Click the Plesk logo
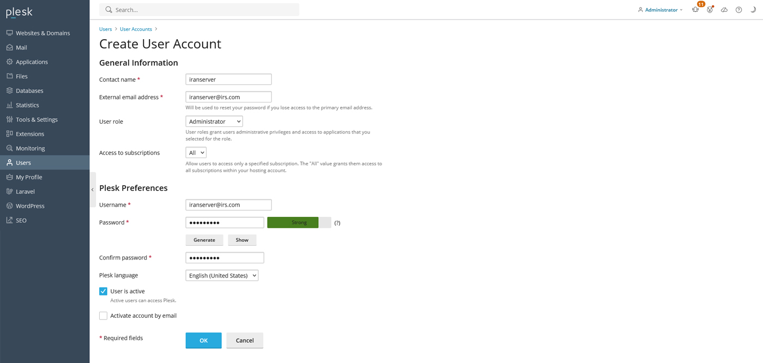The image size is (763, 363). (19, 13)
